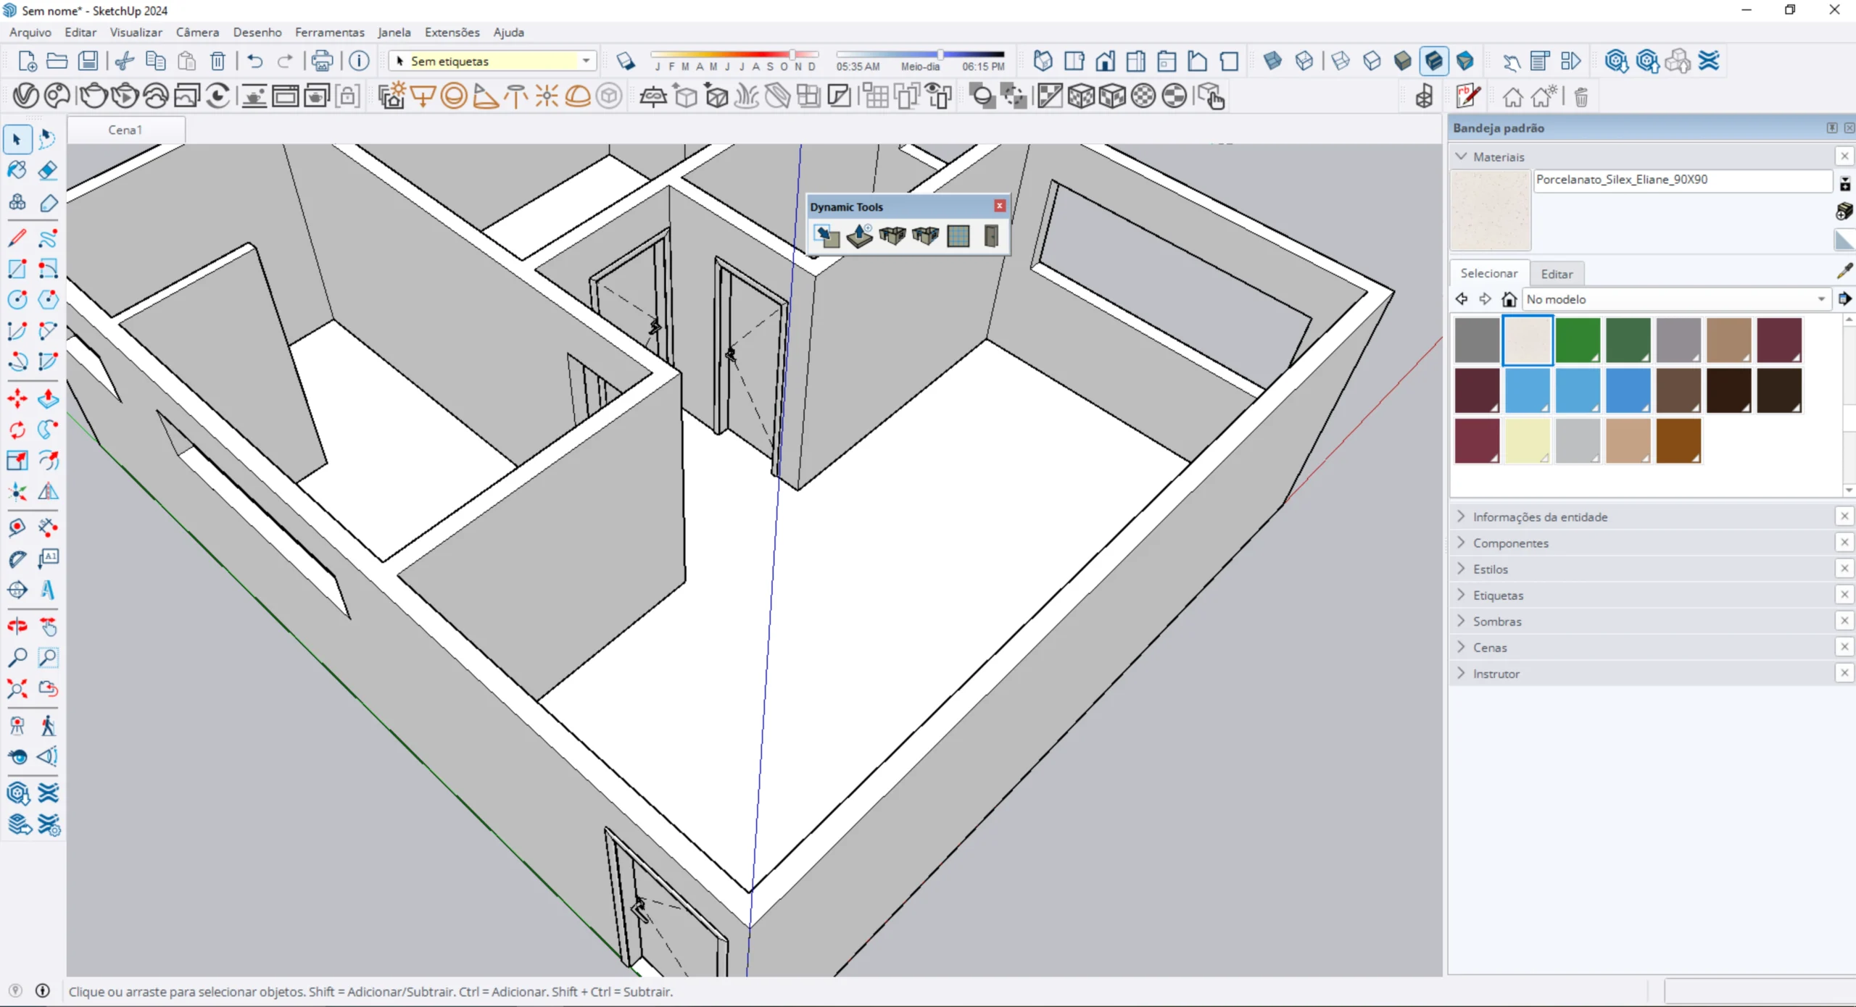Open the Arquivo menu
This screenshot has width=1856, height=1007.
(30, 32)
